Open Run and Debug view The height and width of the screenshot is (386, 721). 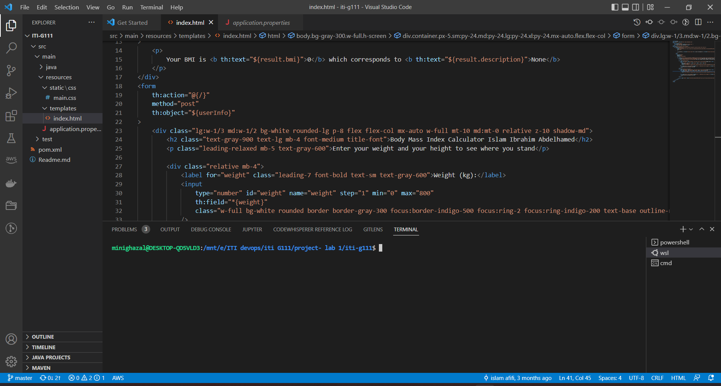(x=11, y=93)
